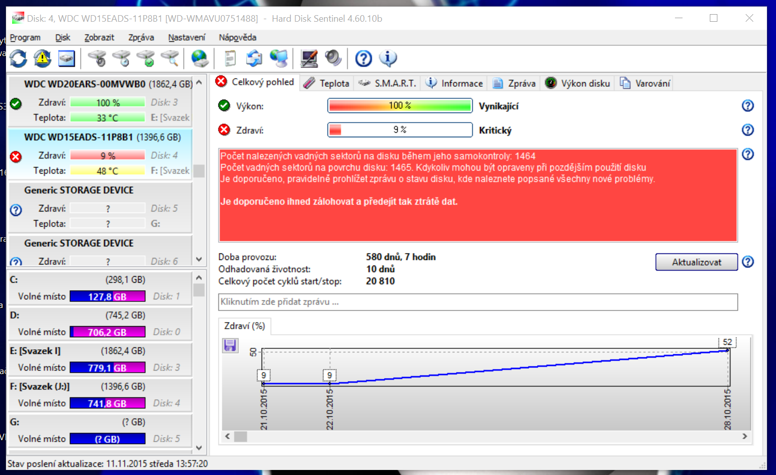
Task: Select the Zdraví (%) graph tab
Action: [245, 326]
